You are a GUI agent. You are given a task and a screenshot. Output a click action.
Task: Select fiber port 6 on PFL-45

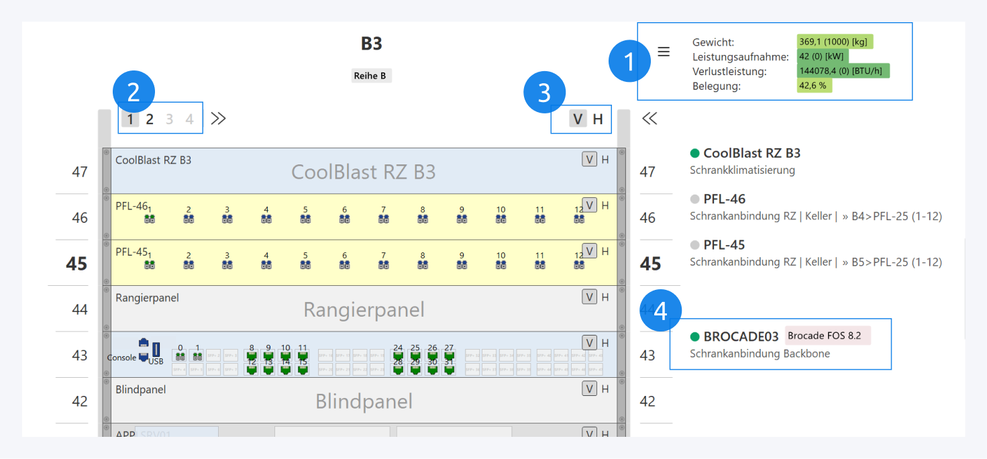(345, 264)
